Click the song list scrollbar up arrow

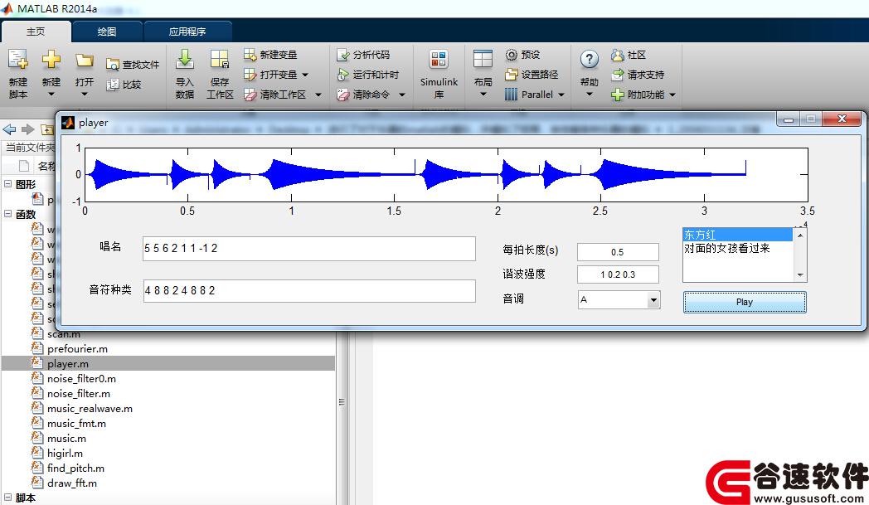pyautogui.click(x=799, y=235)
